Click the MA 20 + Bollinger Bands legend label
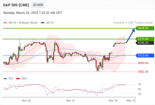Viewport: 155px width, 105px height. [x=23, y=23]
